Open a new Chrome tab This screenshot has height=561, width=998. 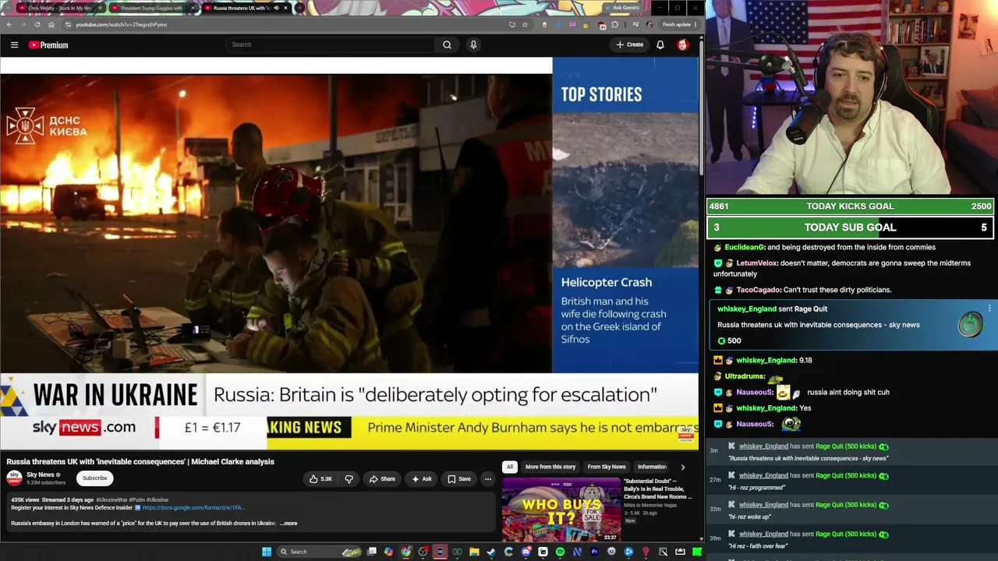coord(299,8)
